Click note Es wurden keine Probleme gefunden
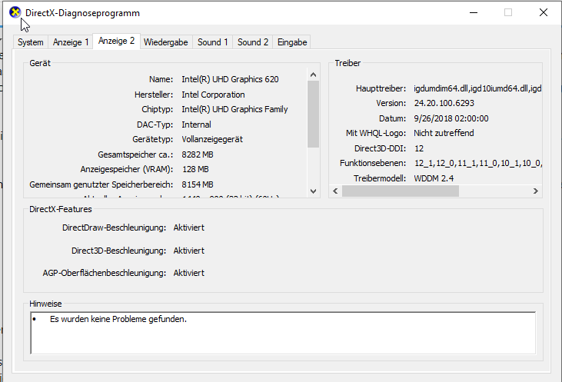The width and height of the screenshot is (562, 382). click(x=118, y=319)
